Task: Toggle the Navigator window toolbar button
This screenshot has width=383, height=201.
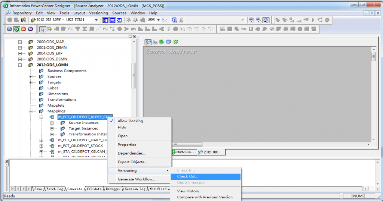Action: (105, 20)
